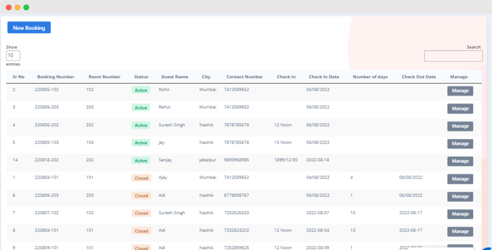Screen dimensions: 492x250
Task: Sort by Number of days header
Action: tap(370, 77)
